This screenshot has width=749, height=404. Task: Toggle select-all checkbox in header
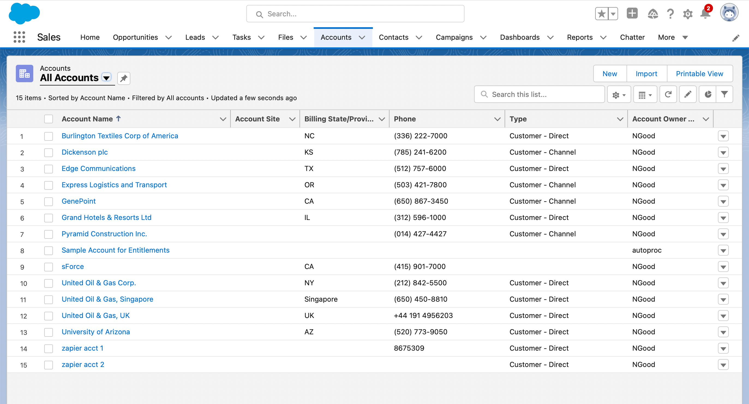(49, 119)
